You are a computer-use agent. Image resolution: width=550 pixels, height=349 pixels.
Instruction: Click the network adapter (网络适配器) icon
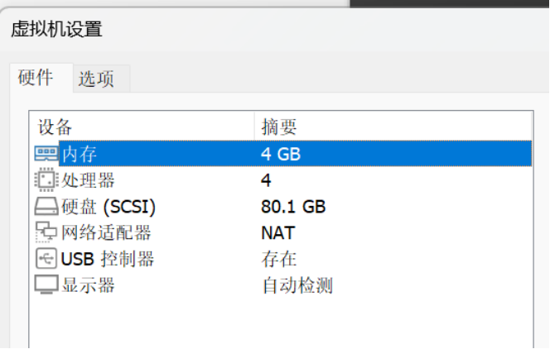46,232
